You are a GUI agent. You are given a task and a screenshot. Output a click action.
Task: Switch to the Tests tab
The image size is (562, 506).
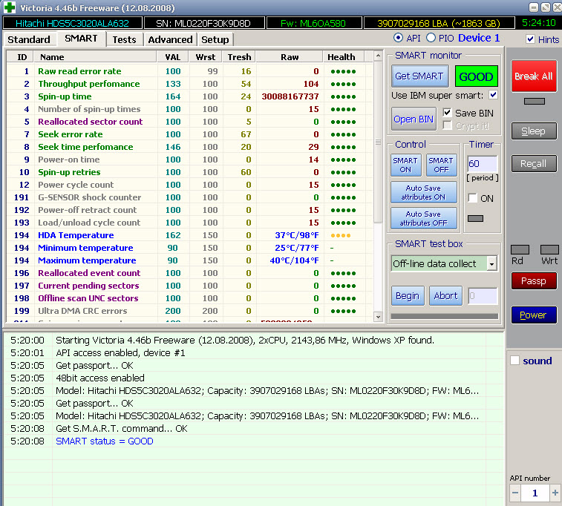coord(125,39)
